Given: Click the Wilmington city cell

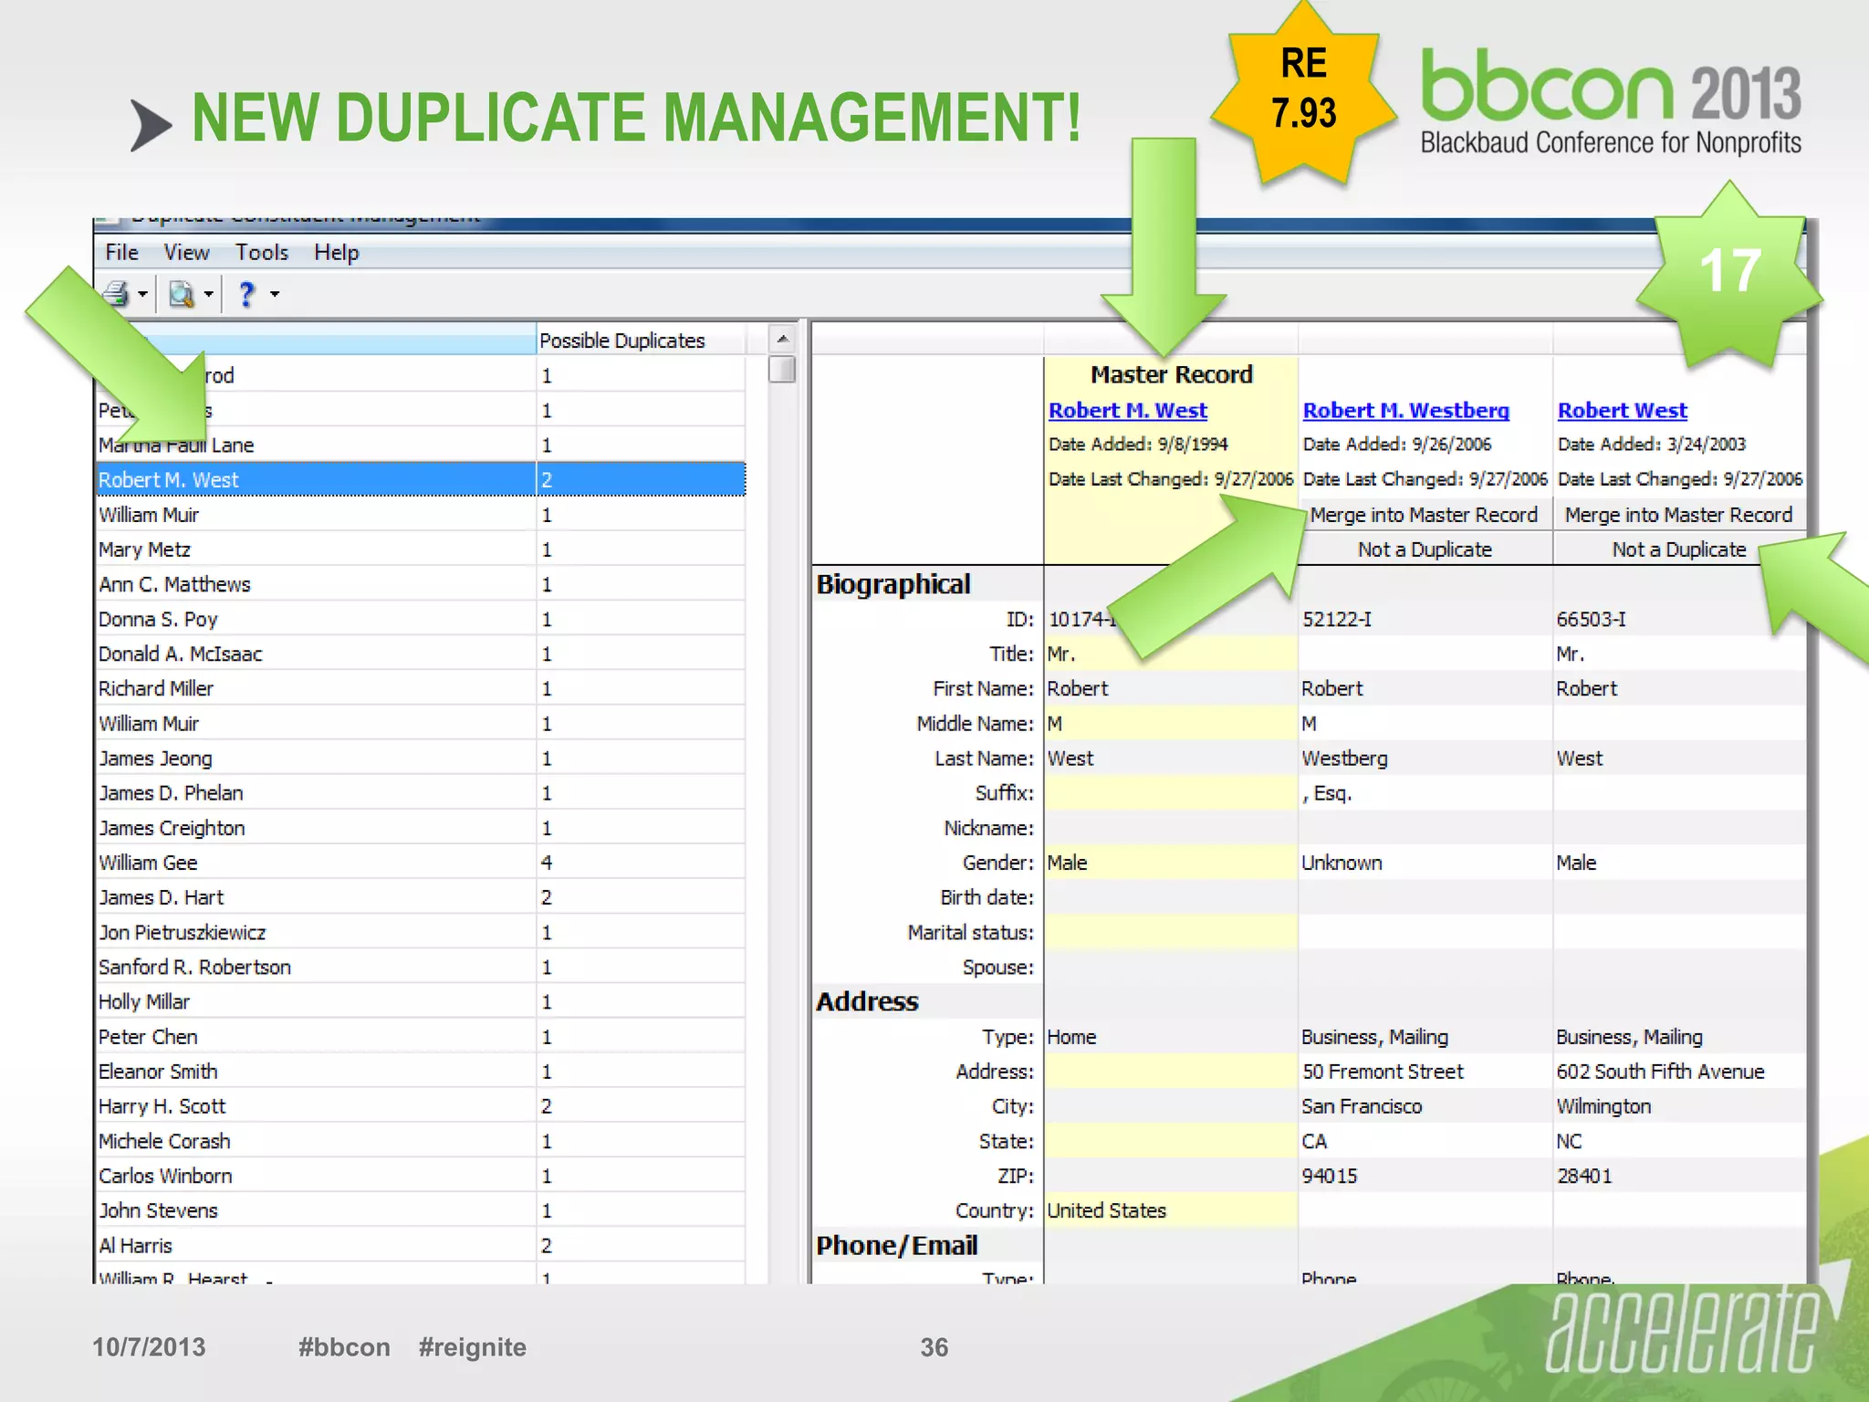Looking at the screenshot, I should tap(1679, 1106).
